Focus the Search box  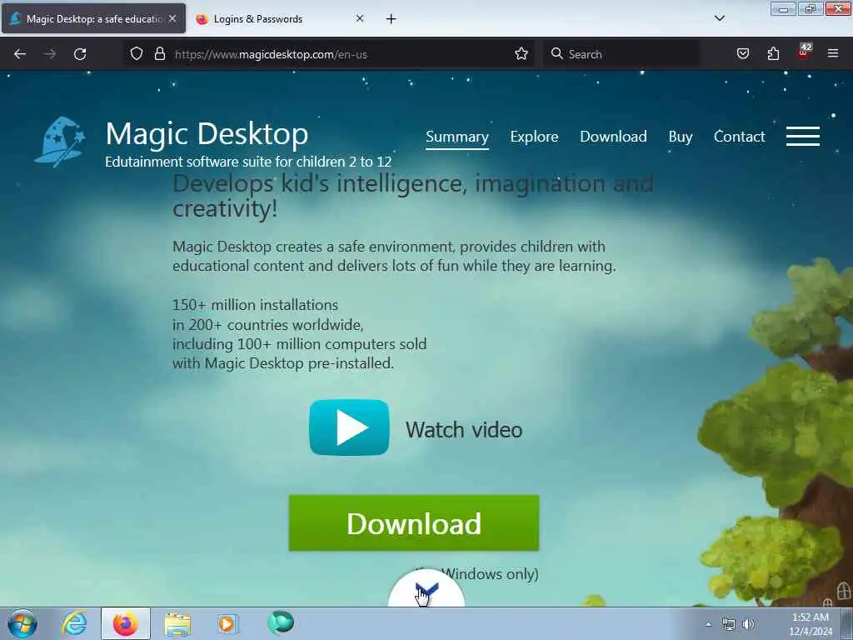621,54
